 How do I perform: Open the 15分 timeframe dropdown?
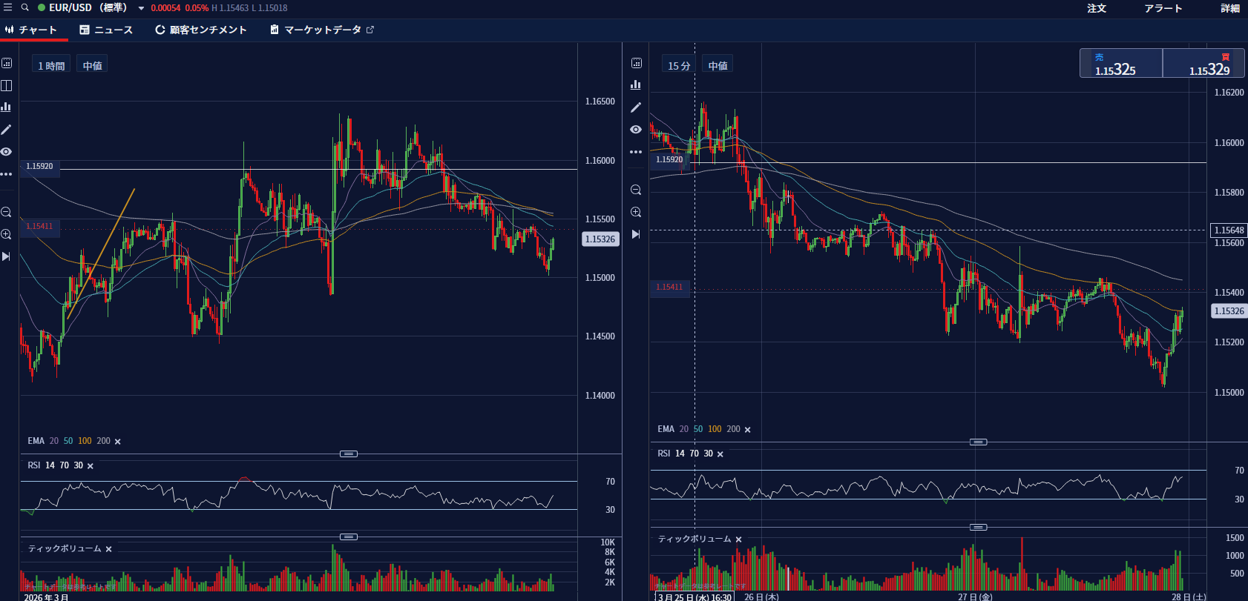click(679, 65)
